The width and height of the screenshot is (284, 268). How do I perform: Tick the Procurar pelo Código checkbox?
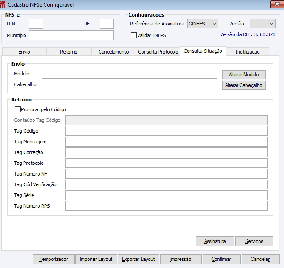[x=17, y=109]
